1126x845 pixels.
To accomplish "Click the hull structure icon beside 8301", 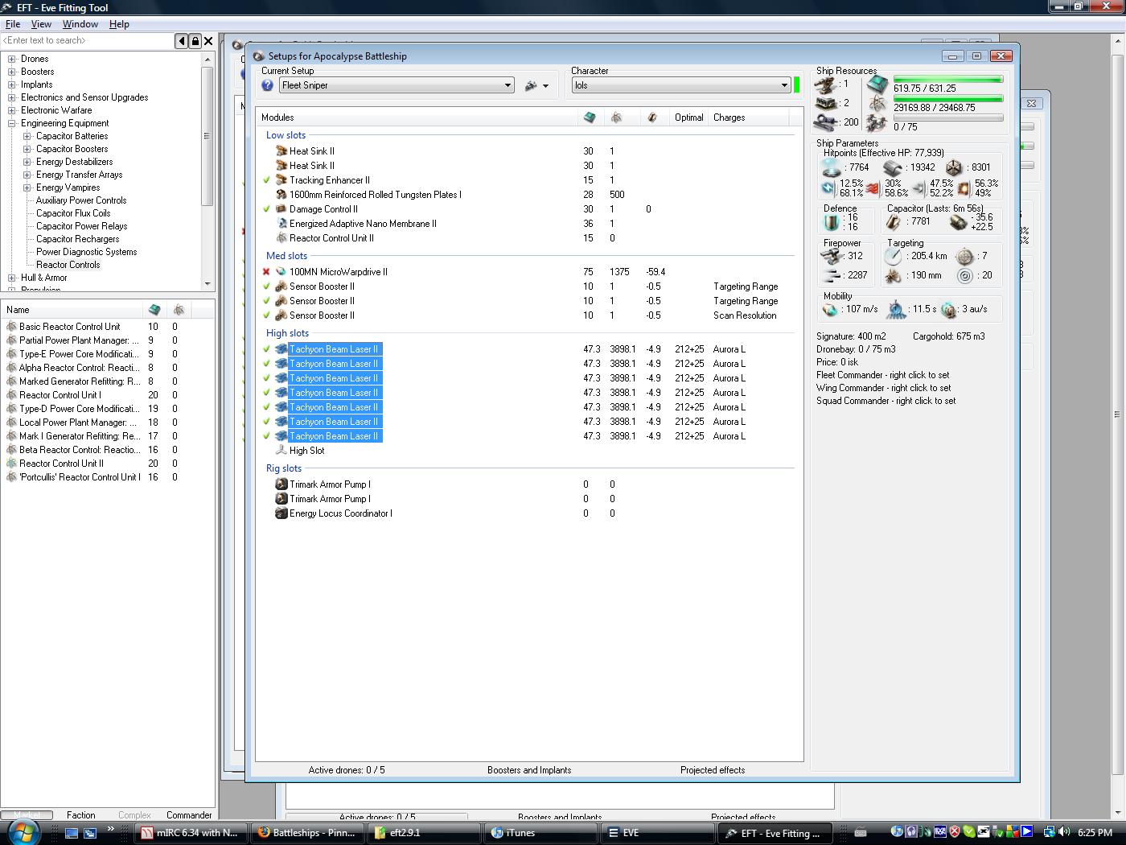I will (x=954, y=167).
